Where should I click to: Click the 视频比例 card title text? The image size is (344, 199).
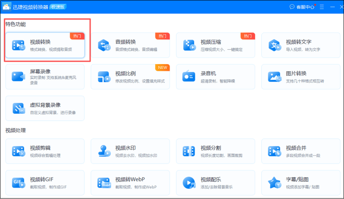pyautogui.click(x=125, y=73)
